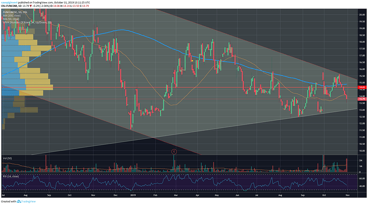The width and height of the screenshot is (368, 205).
Task: Click the OSL:FUNCOM symbol header text
Action: 9,6
